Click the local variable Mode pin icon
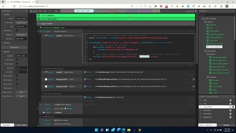Viewport: 236px width, 133px height. click(41, 28)
